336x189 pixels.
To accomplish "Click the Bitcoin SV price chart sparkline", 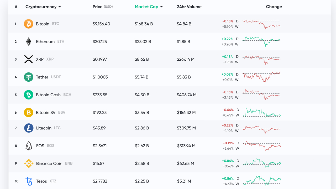I will (262, 113).
